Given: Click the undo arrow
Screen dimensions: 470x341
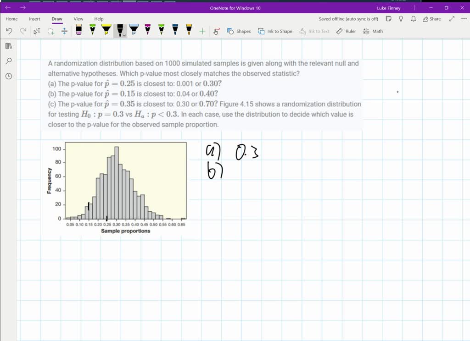Looking at the screenshot, I should click(x=9, y=31).
